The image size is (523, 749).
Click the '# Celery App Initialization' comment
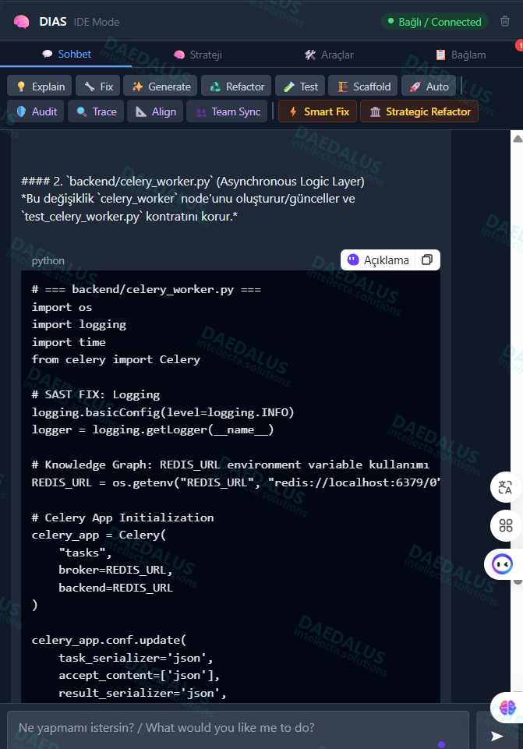122,518
